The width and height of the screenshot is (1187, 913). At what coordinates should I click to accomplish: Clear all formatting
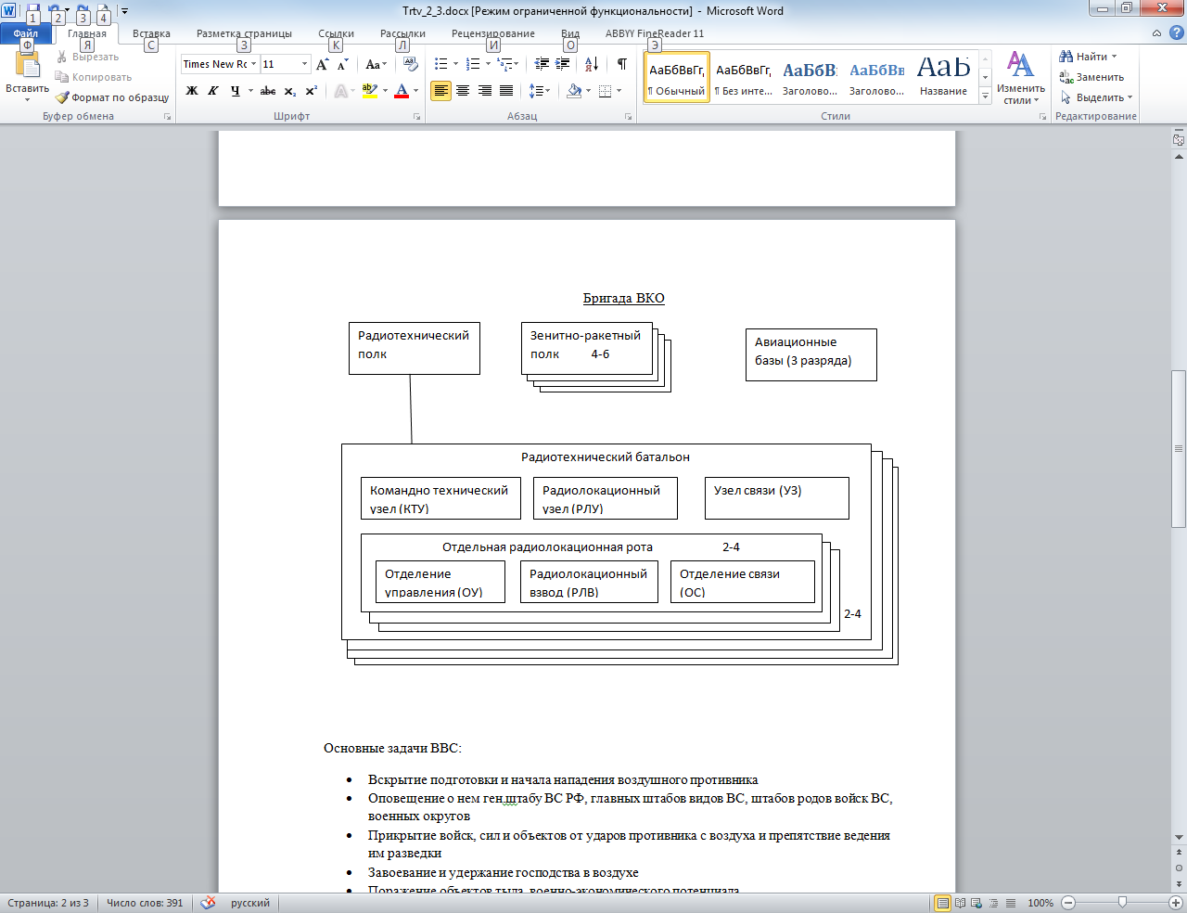click(x=411, y=64)
